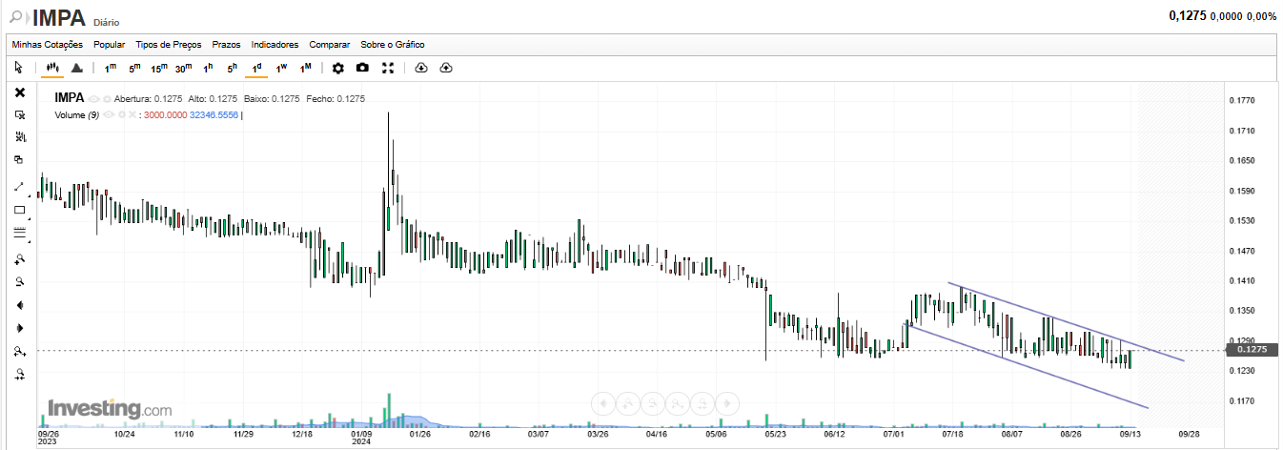
Task: Switch to candlestick chart style
Action: [x=52, y=68]
